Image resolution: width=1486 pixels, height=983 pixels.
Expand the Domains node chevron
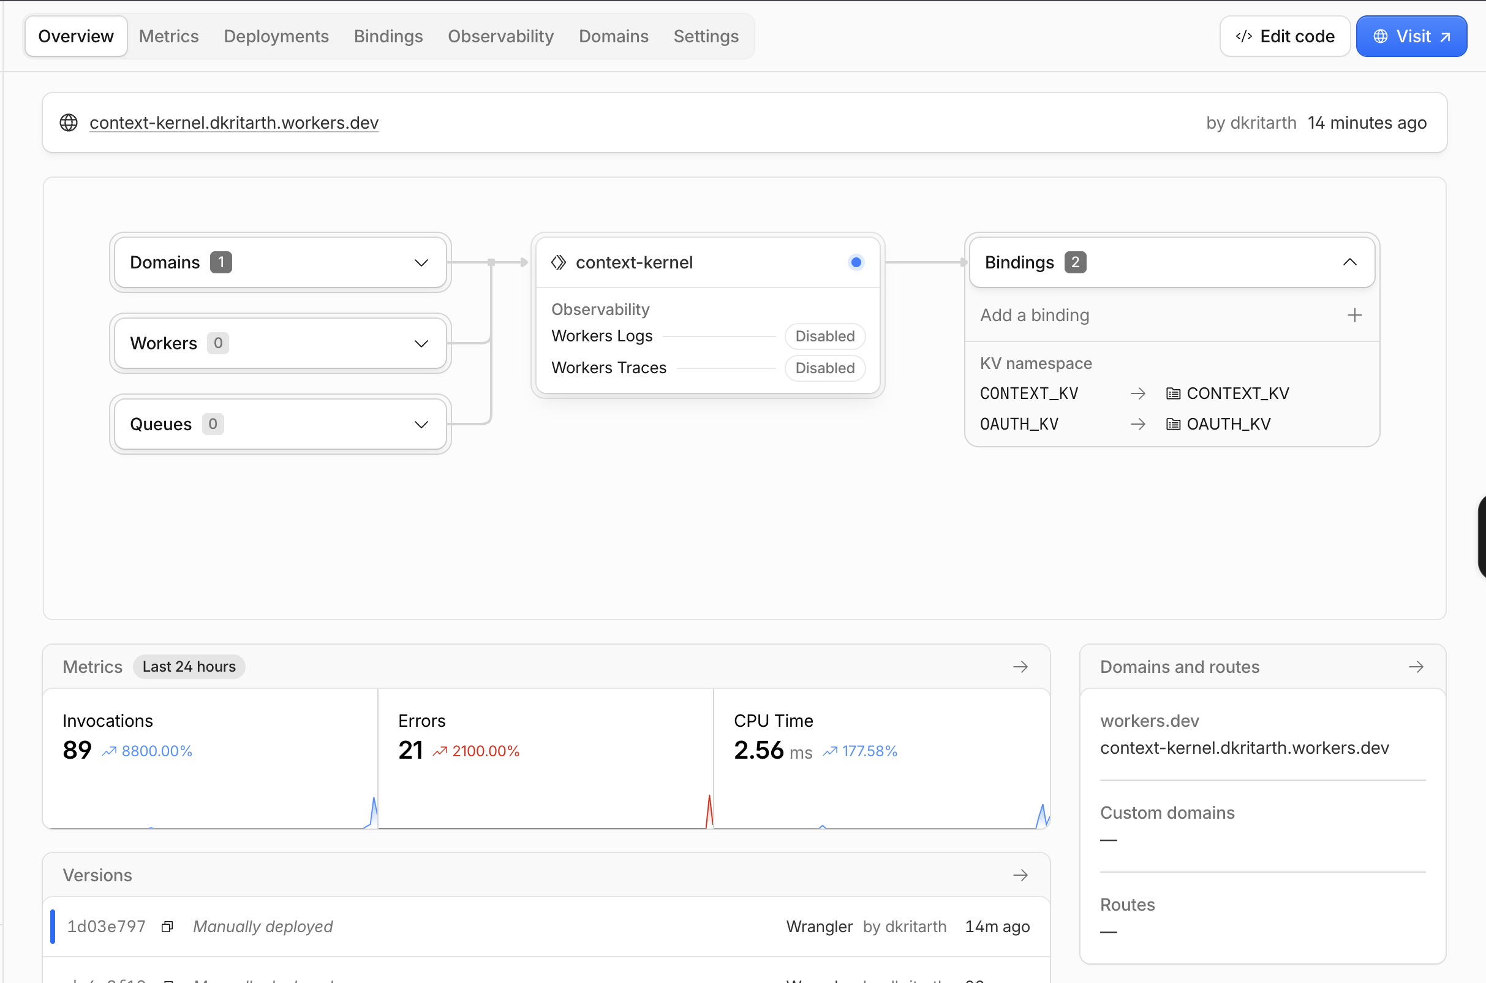point(421,263)
